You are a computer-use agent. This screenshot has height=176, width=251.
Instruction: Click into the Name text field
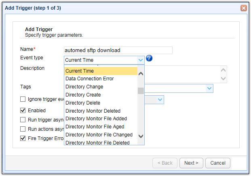click(118, 50)
